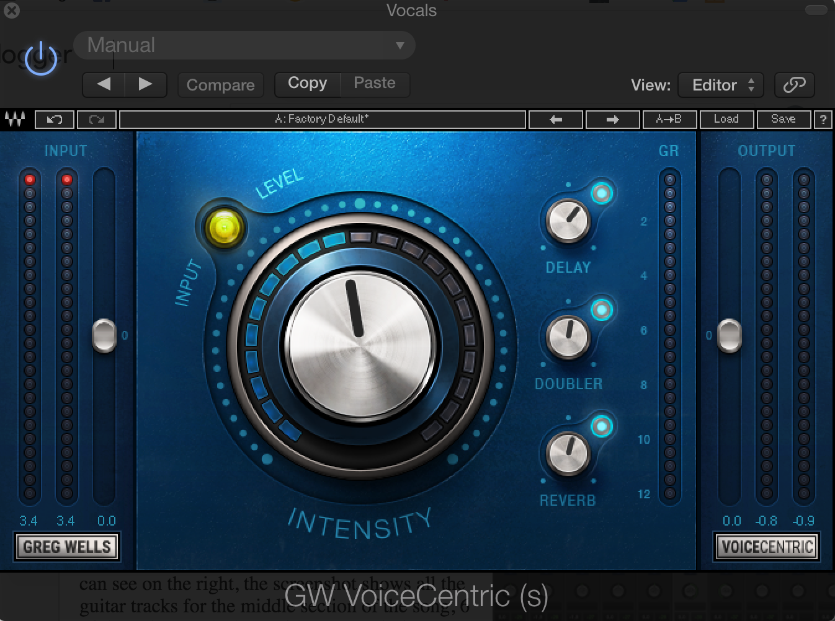The image size is (835, 621).
Task: Click the output fader handle
Action: click(730, 335)
